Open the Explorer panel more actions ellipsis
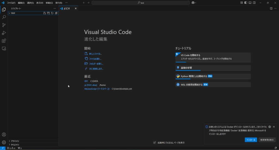 pos(54,8)
